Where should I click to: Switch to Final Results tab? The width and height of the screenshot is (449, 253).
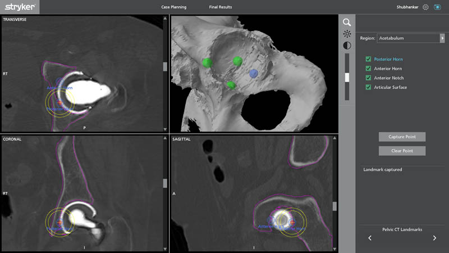(221, 7)
